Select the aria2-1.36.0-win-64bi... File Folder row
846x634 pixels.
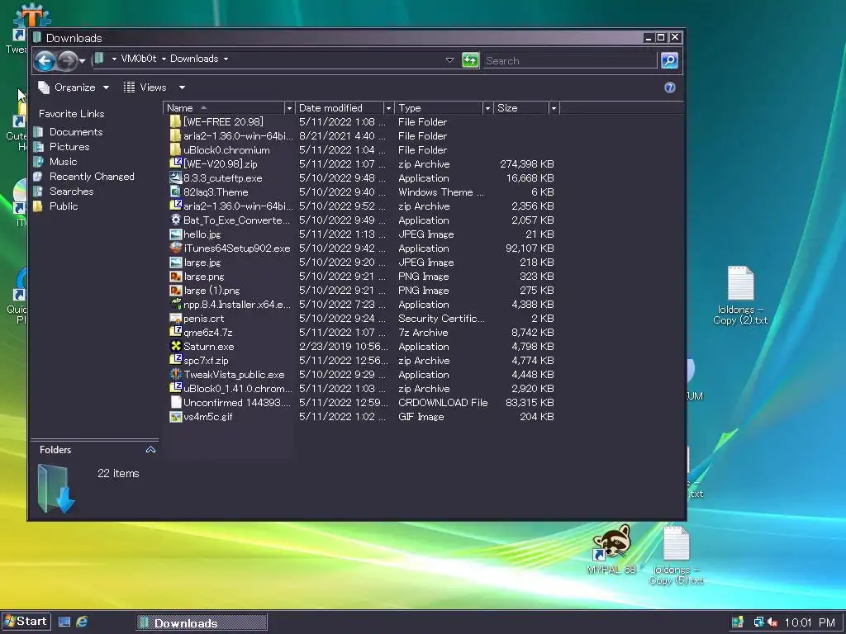point(363,136)
